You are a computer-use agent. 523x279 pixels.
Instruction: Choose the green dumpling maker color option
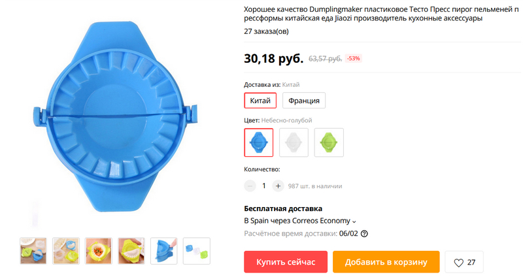[x=329, y=142]
